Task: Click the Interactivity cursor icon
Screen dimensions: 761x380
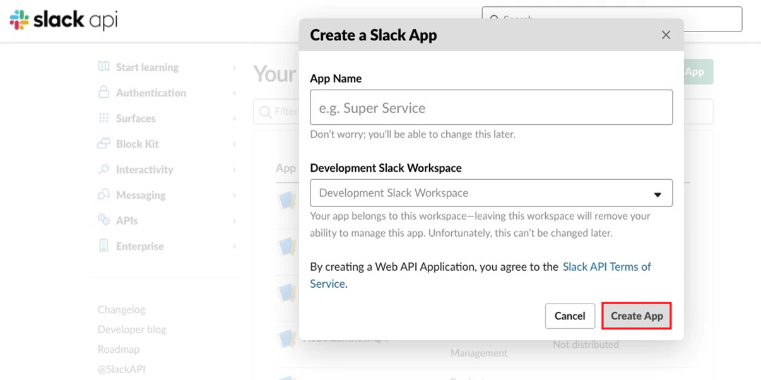Action: [x=103, y=169]
